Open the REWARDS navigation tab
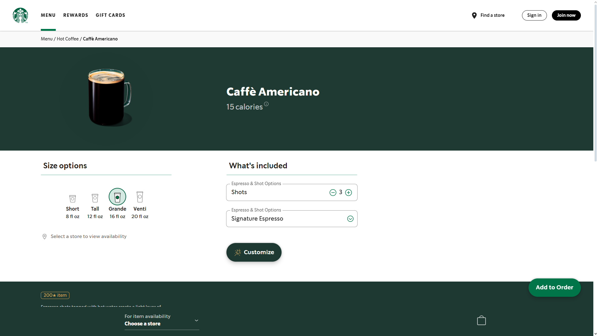The image size is (598, 336). pyautogui.click(x=76, y=15)
